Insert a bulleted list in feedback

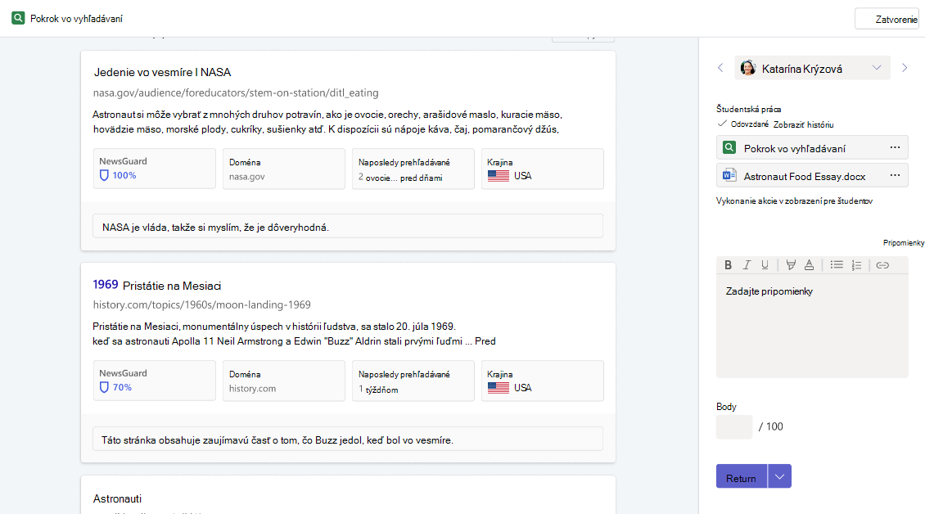click(837, 265)
